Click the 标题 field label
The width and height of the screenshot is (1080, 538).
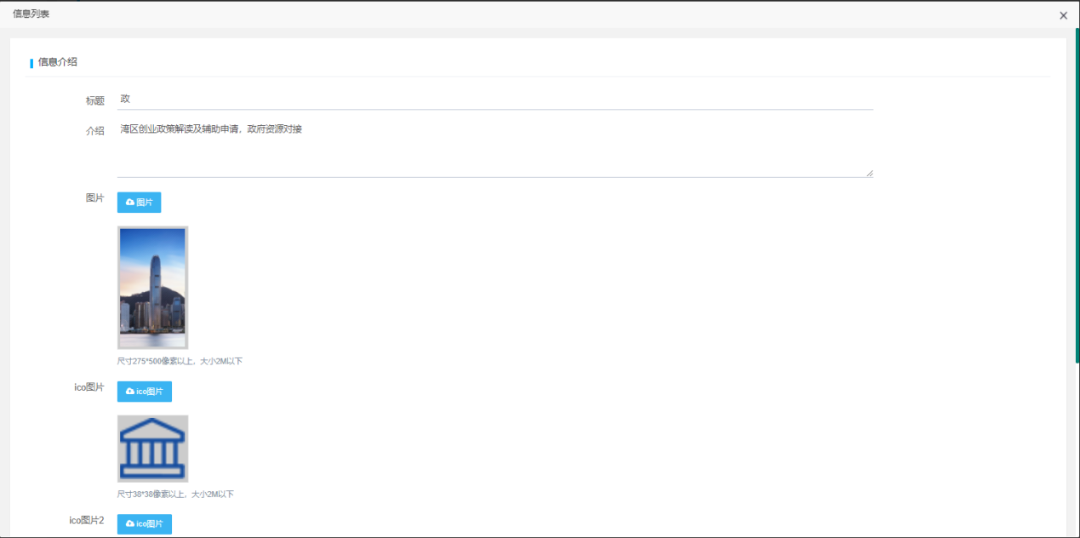(94, 100)
